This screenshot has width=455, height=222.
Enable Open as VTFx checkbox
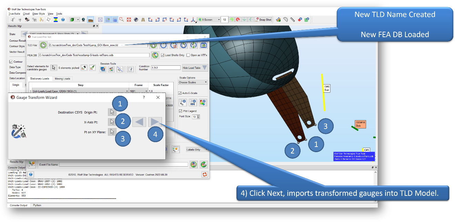(x=189, y=55)
